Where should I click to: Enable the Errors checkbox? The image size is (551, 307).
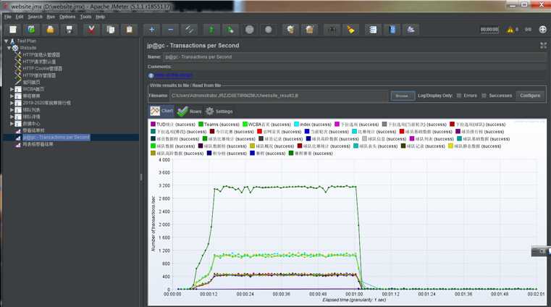coord(458,96)
